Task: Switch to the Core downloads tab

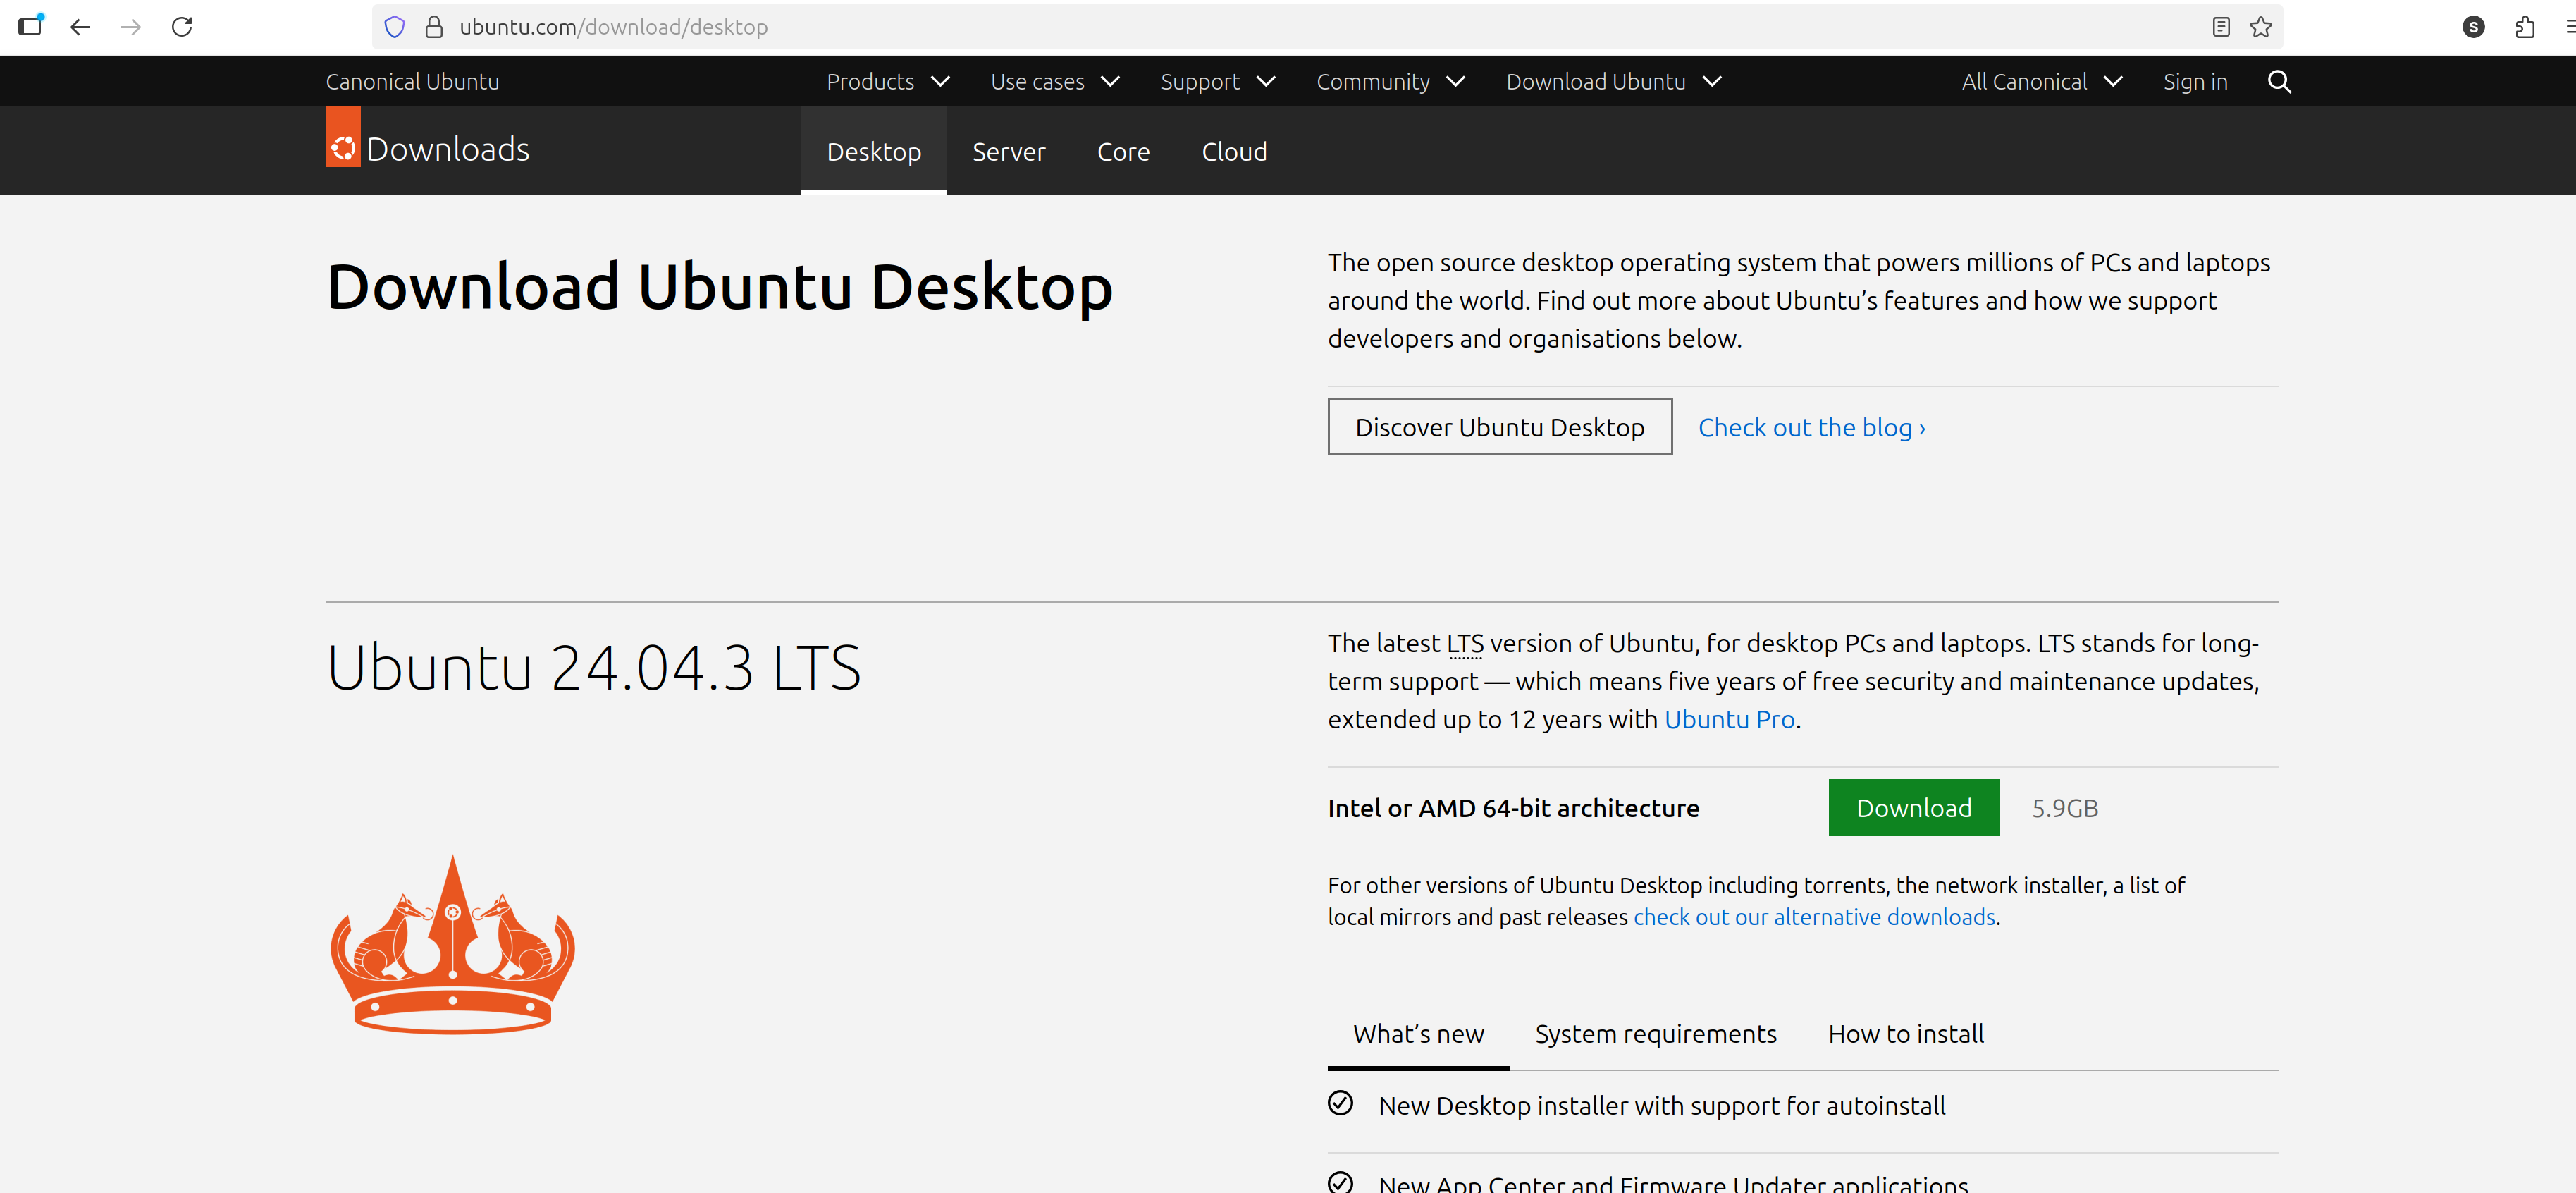Action: (1123, 151)
